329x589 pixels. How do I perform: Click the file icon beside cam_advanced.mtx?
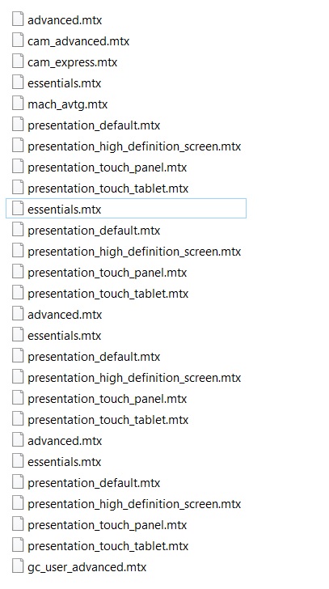click(x=18, y=40)
